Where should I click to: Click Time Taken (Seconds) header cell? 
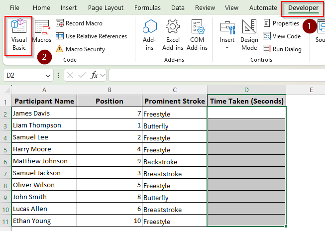(246, 101)
